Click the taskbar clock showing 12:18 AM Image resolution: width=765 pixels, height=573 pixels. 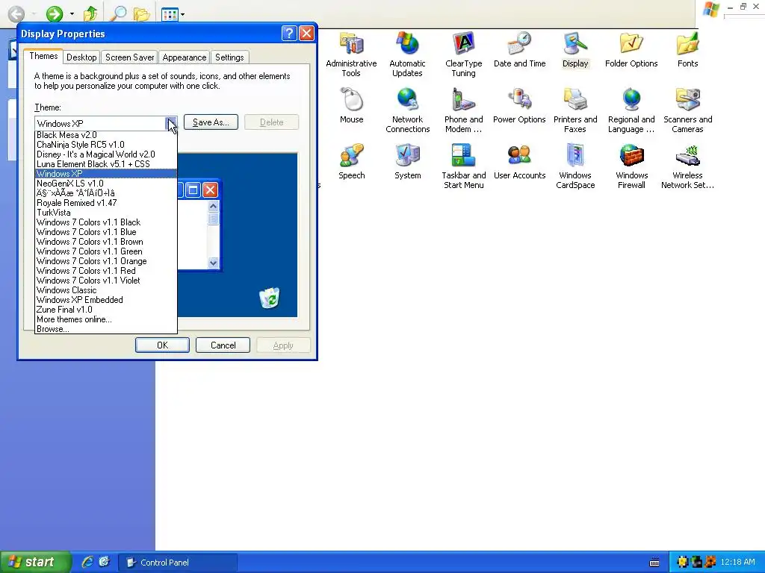point(737,563)
